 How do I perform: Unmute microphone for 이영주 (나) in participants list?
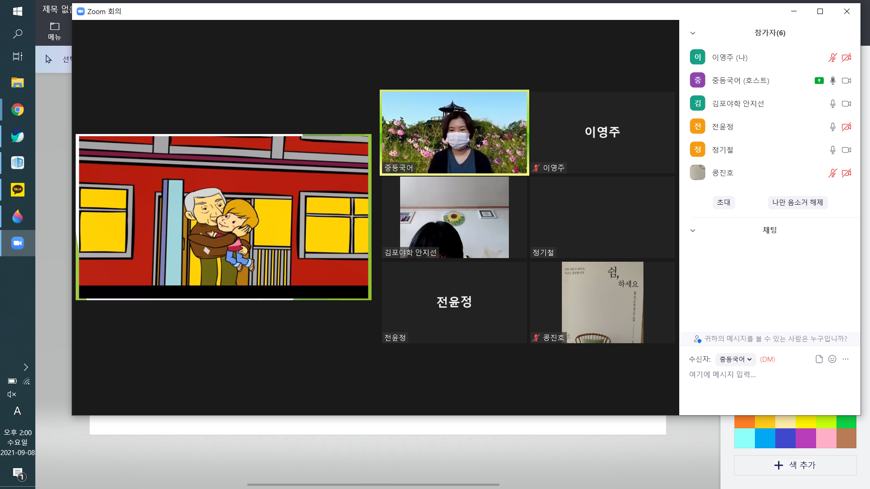pyautogui.click(x=832, y=58)
